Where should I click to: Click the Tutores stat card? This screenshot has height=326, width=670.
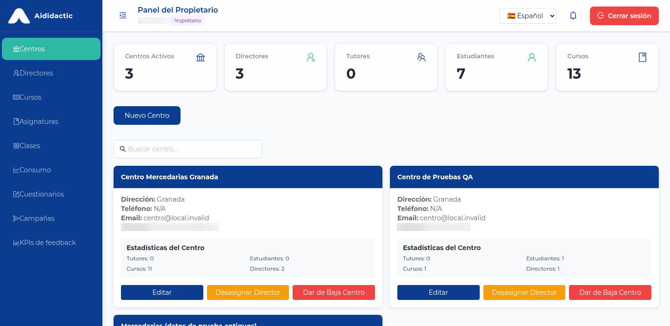pos(386,67)
